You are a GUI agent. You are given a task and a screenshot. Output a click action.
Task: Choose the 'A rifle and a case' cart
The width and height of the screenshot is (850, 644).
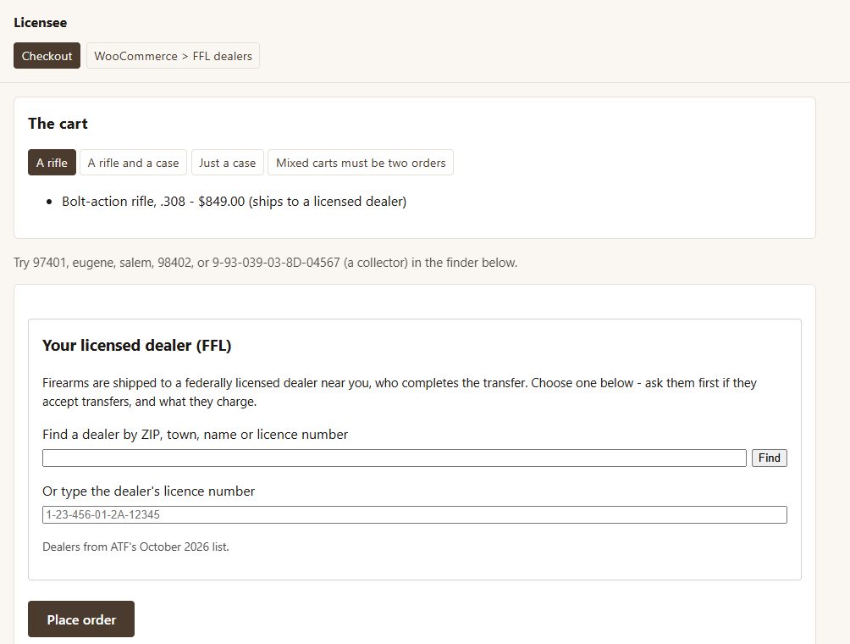click(134, 163)
